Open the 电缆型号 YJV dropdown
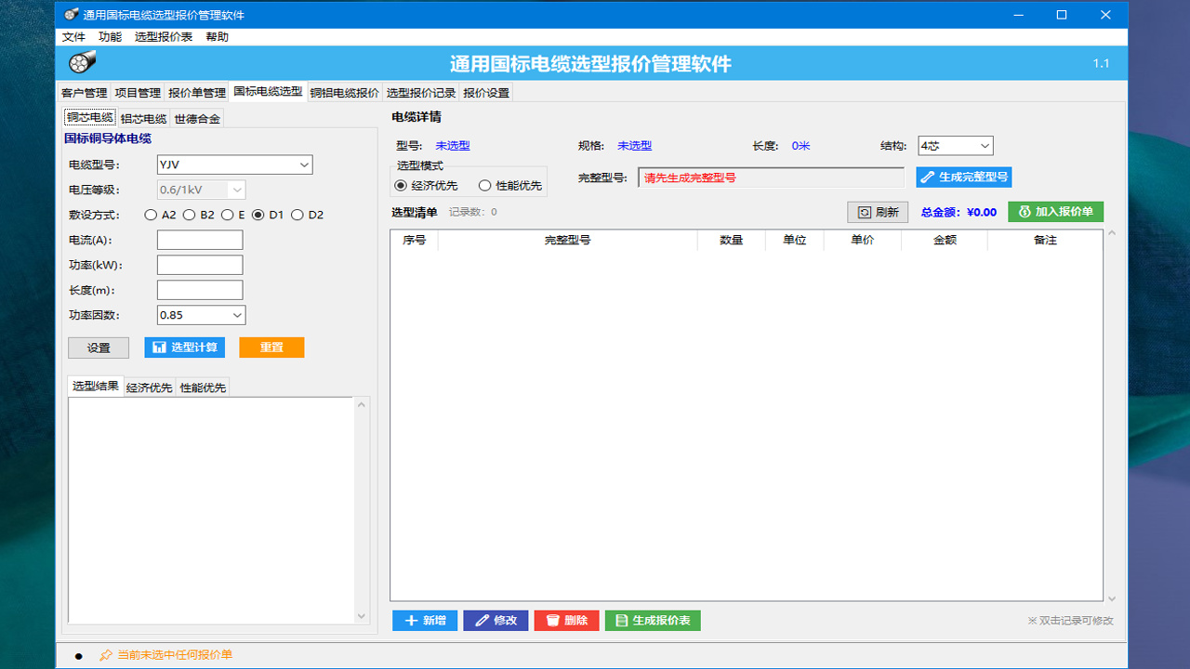 tap(234, 164)
